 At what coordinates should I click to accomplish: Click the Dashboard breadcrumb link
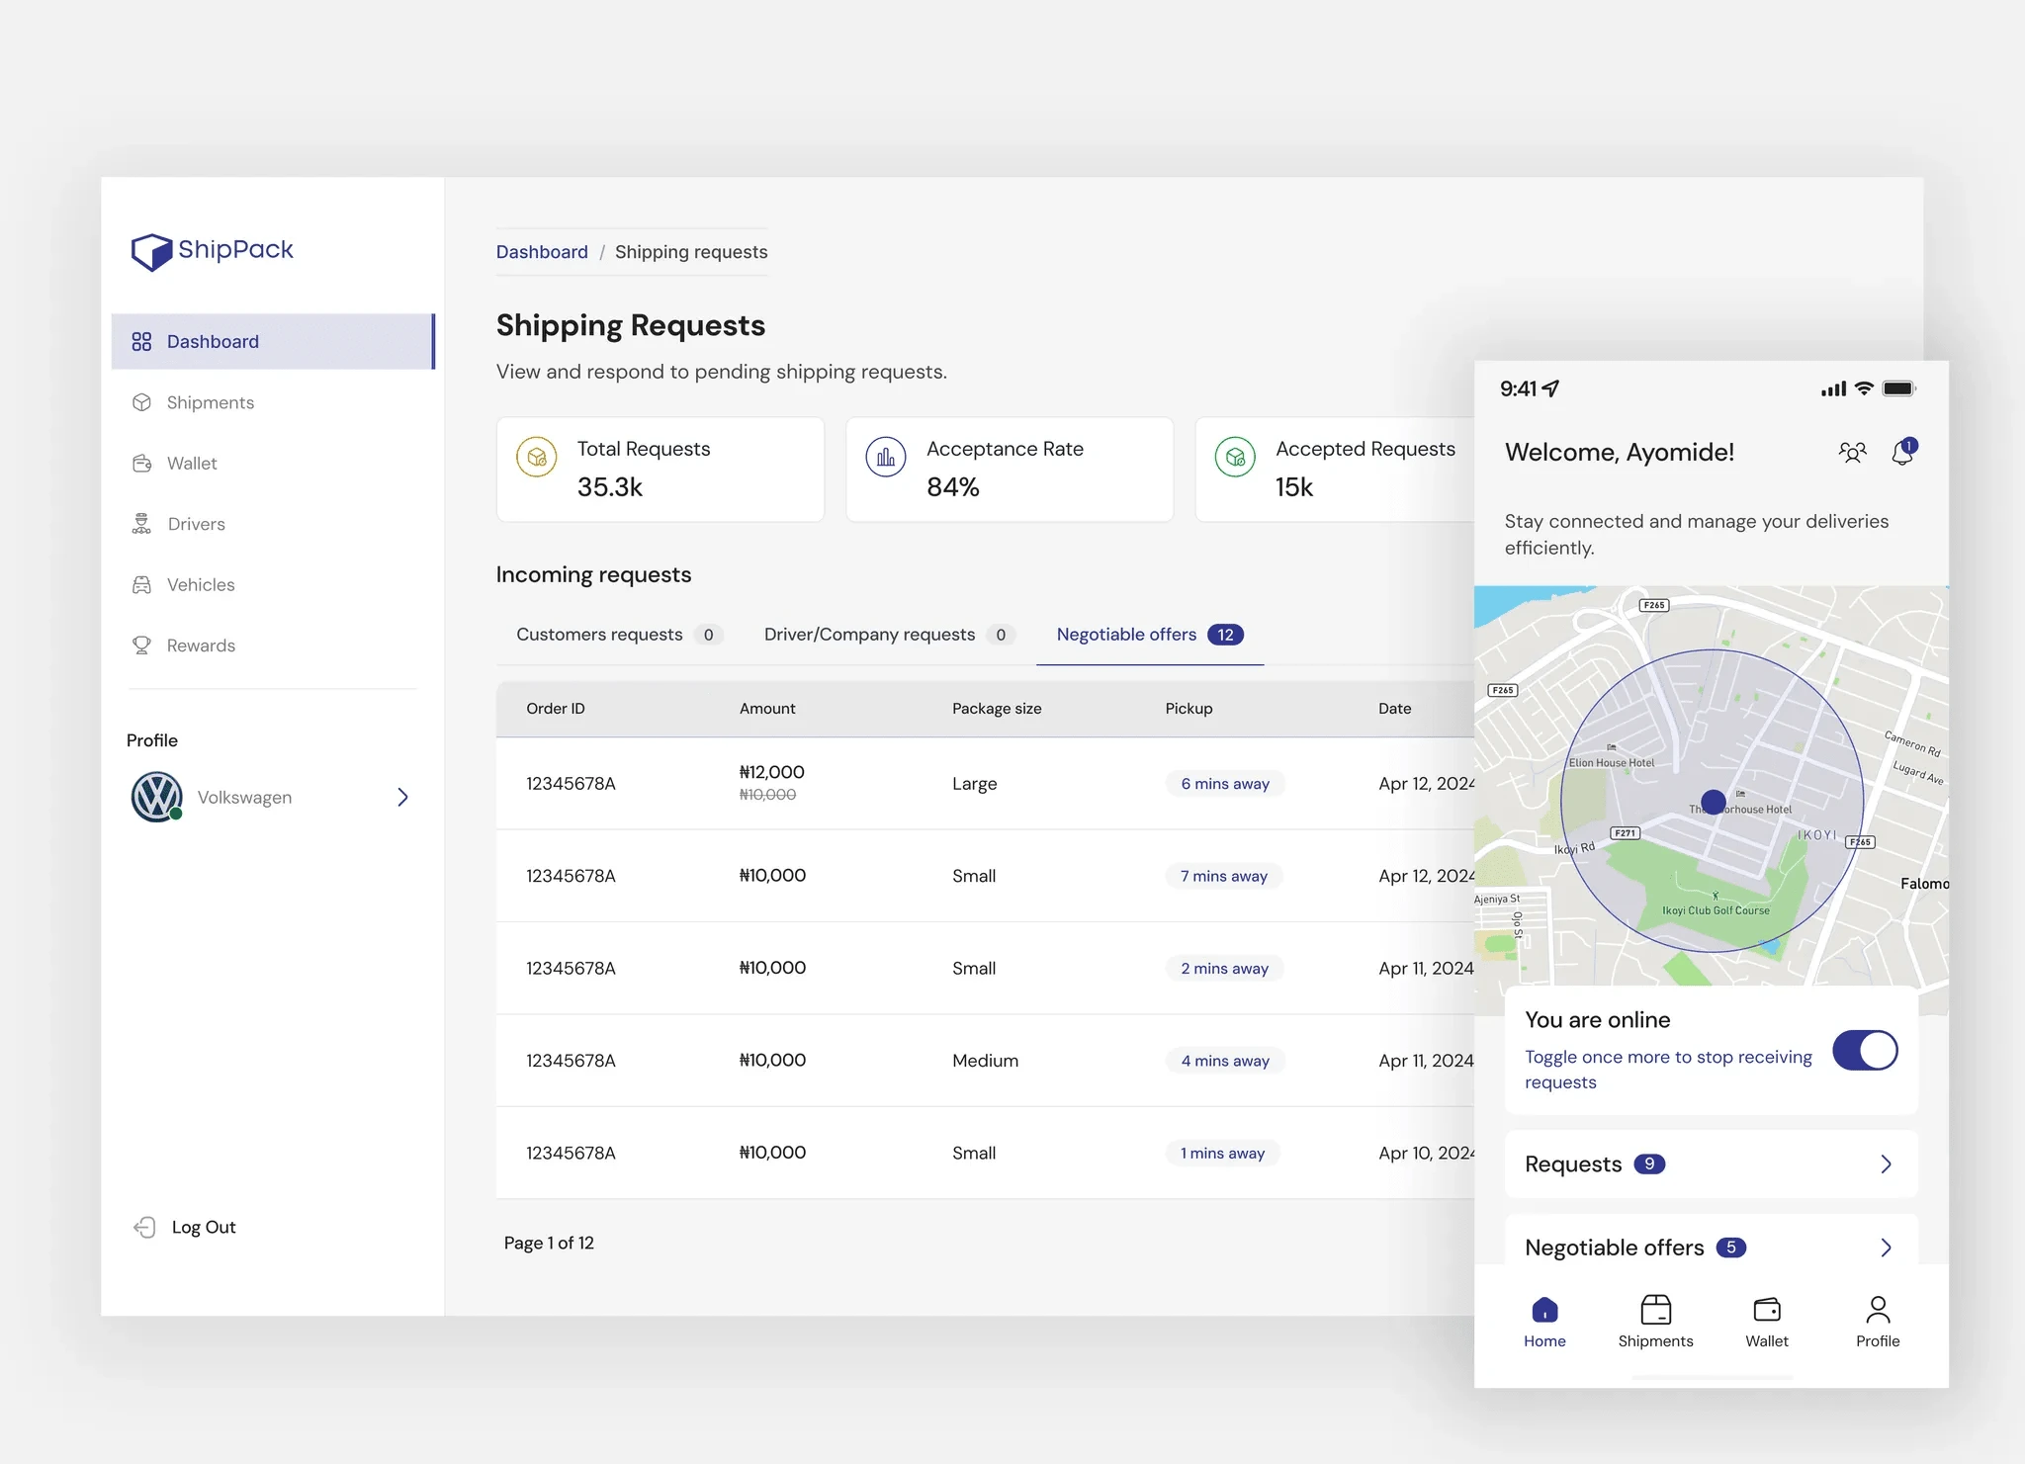point(542,252)
